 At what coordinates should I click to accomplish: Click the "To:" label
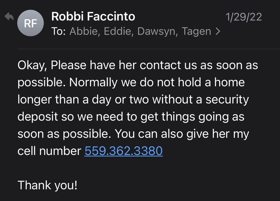coord(59,31)
